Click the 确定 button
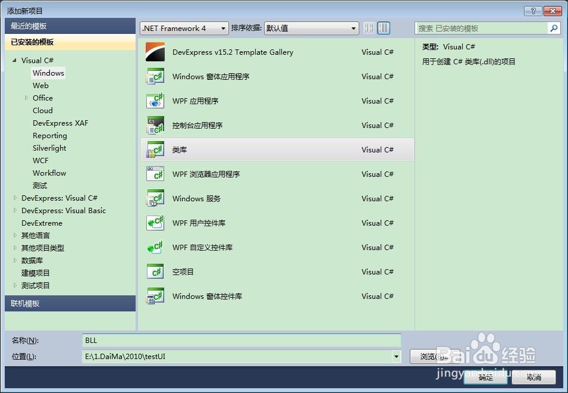Image resolution: width=568 pixels, height=393 pixels. pos(485,377)
